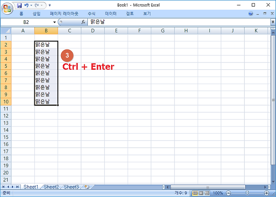This screenshot has width=276, height=197.
Task: Click the Redo icon
Action: 37,5
